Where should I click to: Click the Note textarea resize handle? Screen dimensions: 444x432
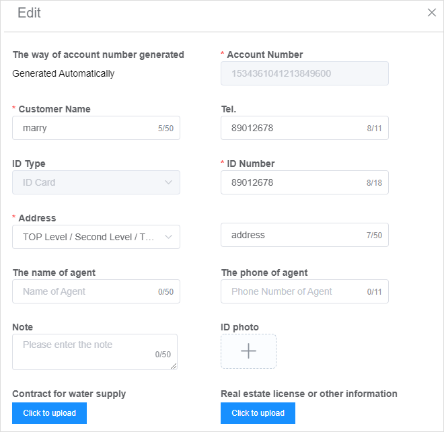click(x=174, y=366)
